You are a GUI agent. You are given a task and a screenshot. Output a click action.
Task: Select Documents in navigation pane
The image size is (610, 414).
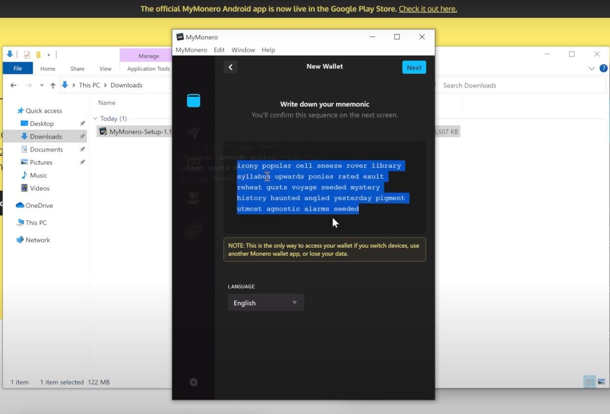coord(46,149)
